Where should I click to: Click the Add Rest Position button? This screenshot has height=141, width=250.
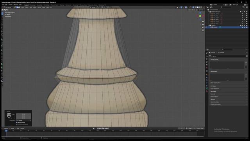point(216,83)
